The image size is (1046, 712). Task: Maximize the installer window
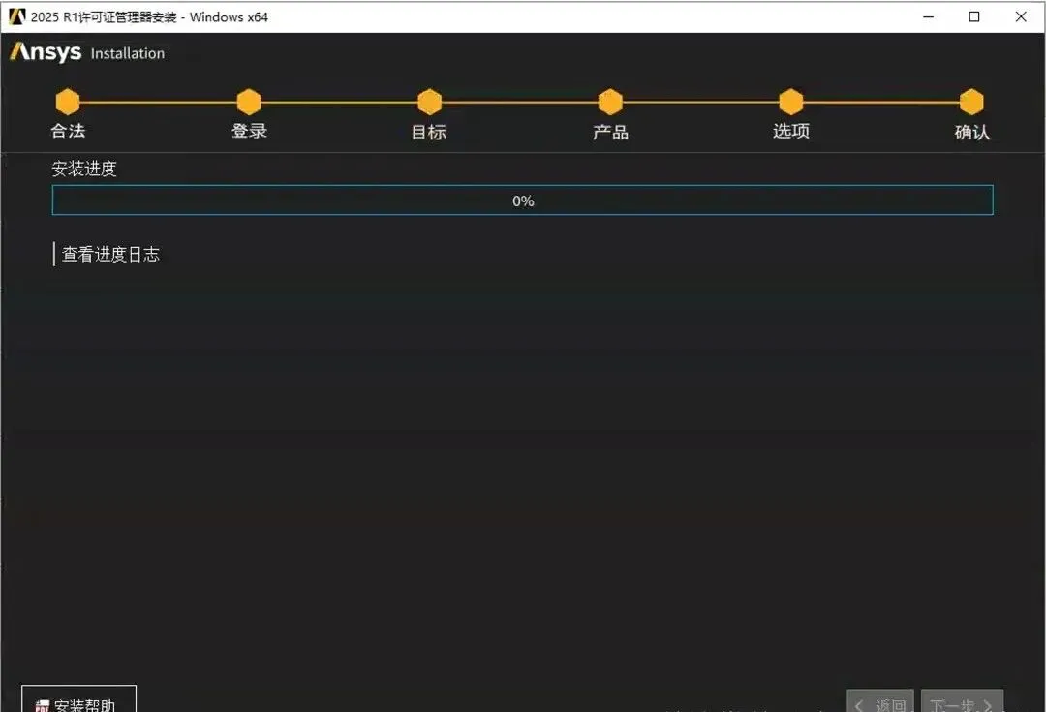[x=974, y=16]
